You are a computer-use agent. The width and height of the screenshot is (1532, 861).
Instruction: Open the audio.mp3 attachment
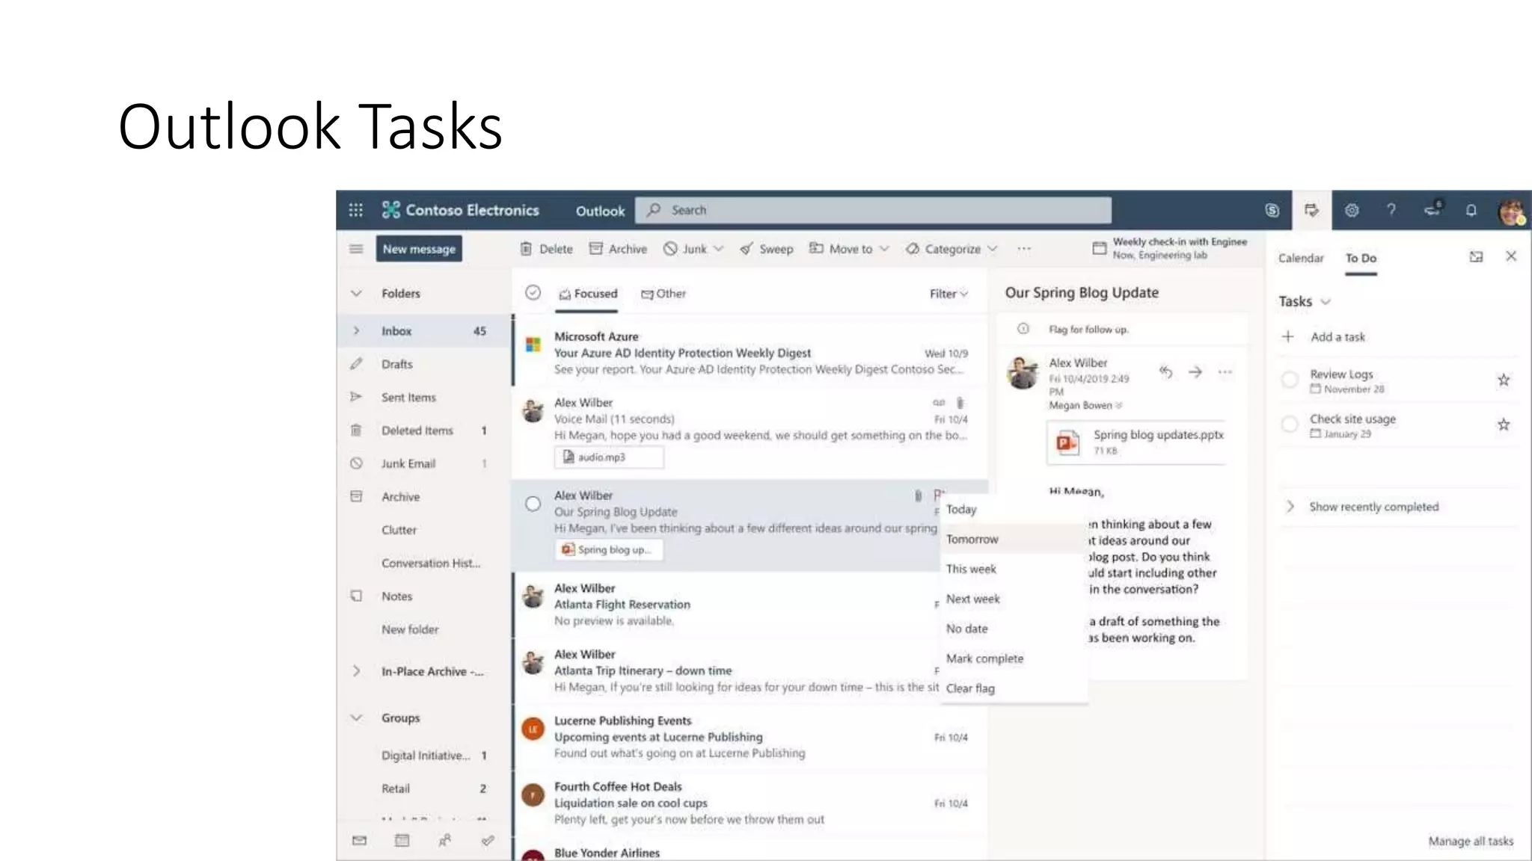pos(609,457)
